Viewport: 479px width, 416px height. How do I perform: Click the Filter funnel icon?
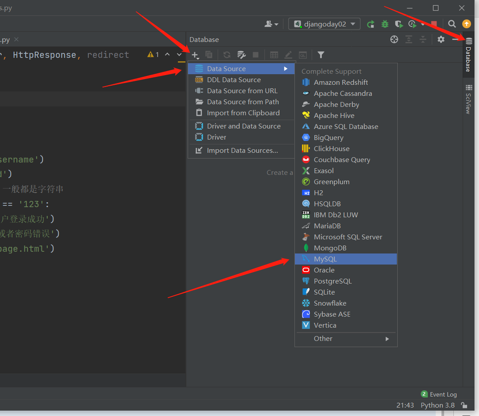(x=321, y=55)
